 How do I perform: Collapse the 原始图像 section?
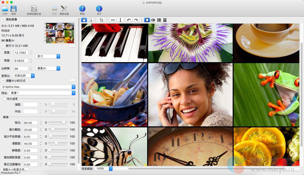(x=3, y=19)
